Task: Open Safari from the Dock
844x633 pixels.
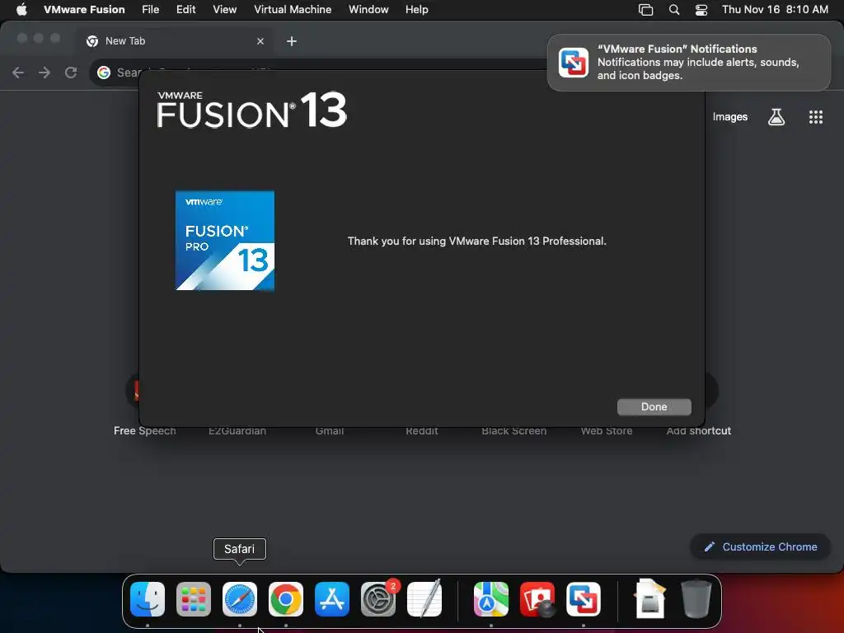Action: pos(240,599)
